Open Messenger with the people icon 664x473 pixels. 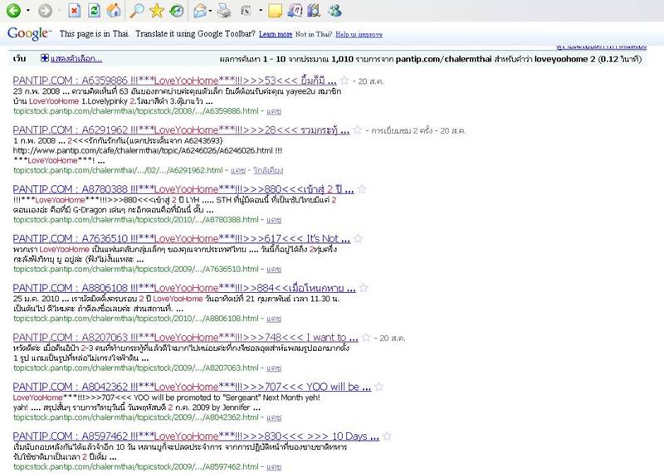pos(334,11)
